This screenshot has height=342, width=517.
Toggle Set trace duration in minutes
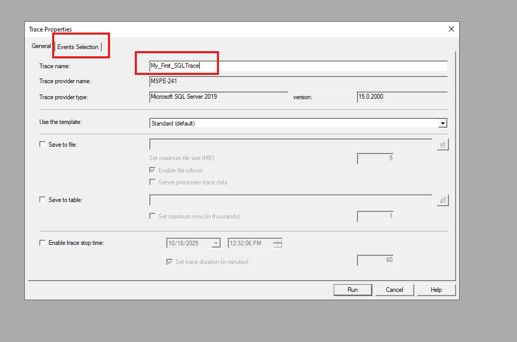tap(169, 262)
